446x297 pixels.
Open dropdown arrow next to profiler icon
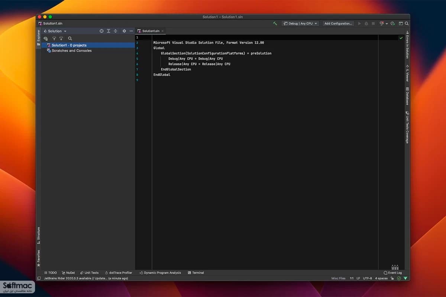(387, 24)
